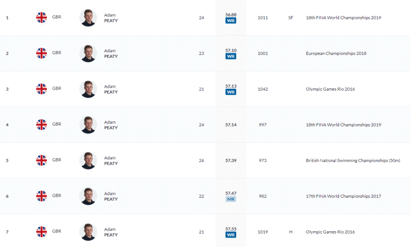Click the British flag in rank 3 row
The height and width of the screenshot is (247, 410).
coord(42,89)
